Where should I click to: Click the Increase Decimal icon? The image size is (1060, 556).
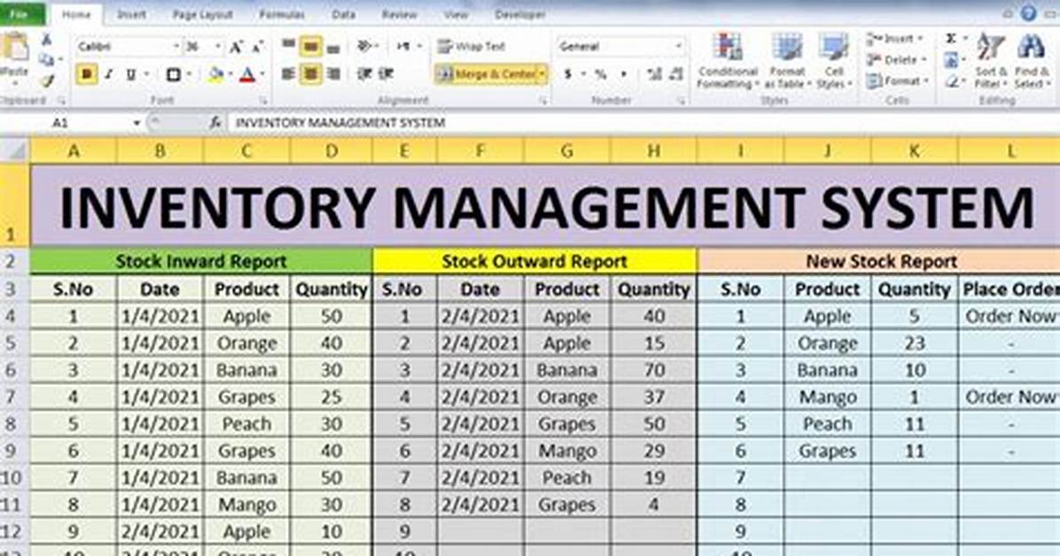coord(654,74)
